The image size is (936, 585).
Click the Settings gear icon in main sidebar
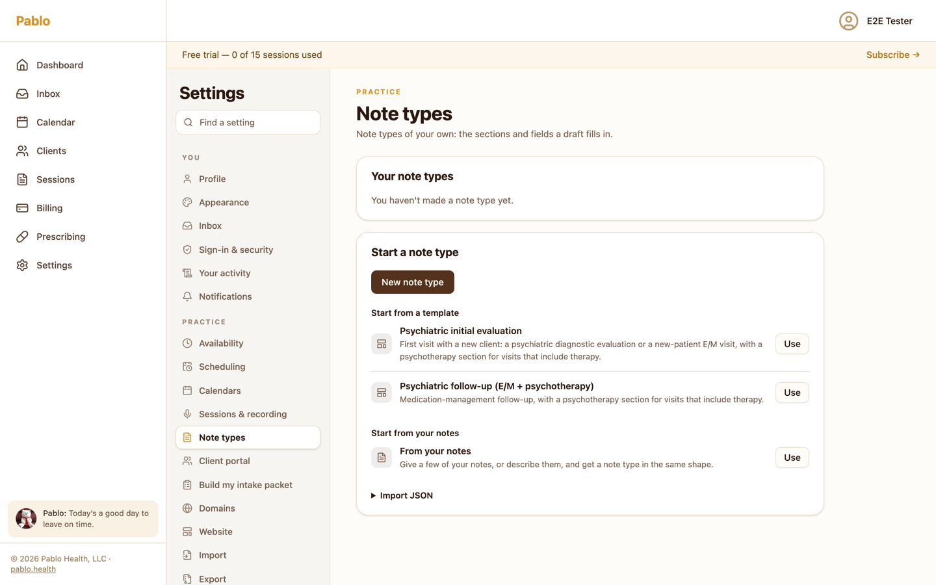[x=22, y=265]
